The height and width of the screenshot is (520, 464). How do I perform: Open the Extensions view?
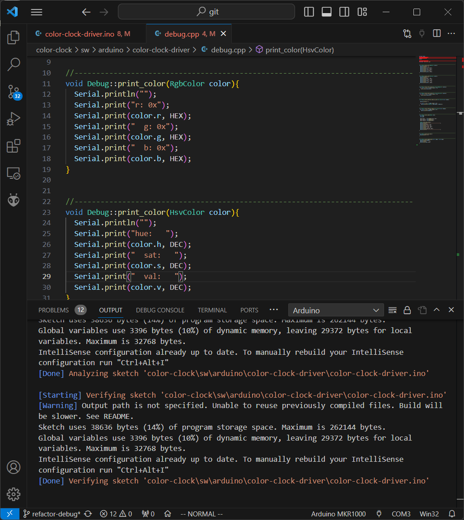click(14, 146)
